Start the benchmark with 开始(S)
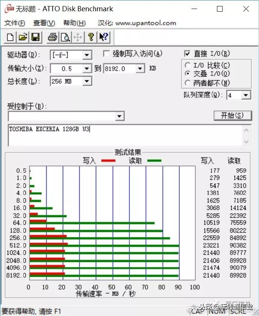Image resolution: width=259 pixels, height=316 pixels. coord(233,116)
